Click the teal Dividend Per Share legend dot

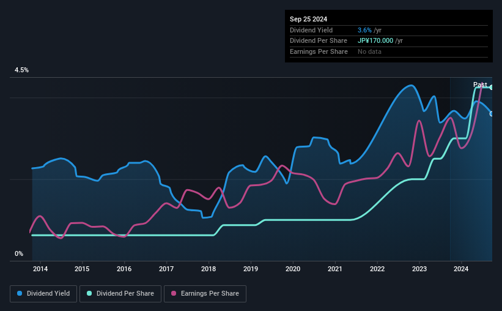pyautogui.click(x=89, y=293)
